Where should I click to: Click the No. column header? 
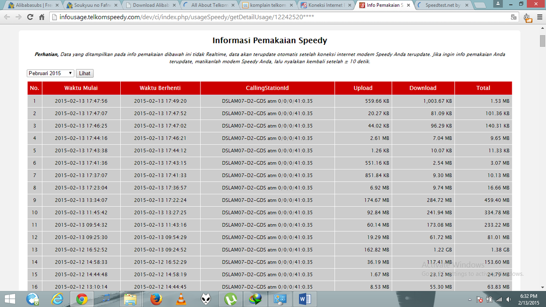coord(35,88)
